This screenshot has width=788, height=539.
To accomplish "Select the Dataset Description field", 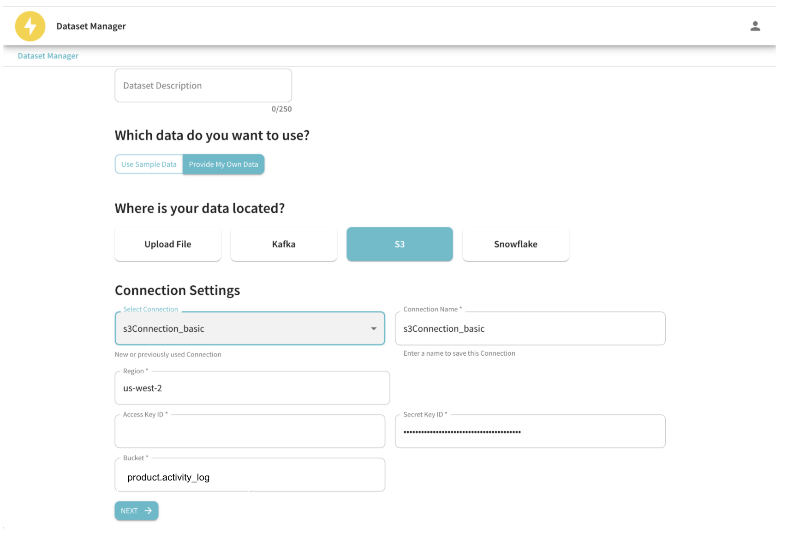I will coord(203,85).
